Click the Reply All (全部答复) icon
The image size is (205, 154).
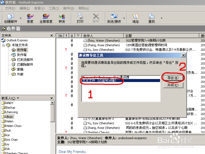pos(46,18)
